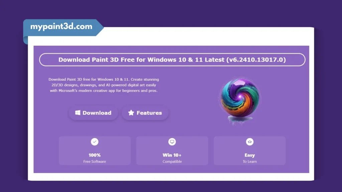This screenshot has width=342, height=192.
Task: Click the Windows logo on Download
Action: 77,113
